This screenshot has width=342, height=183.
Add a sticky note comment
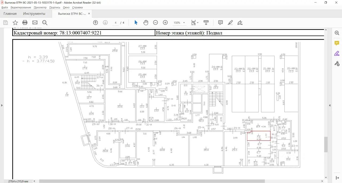coord(220,23)
